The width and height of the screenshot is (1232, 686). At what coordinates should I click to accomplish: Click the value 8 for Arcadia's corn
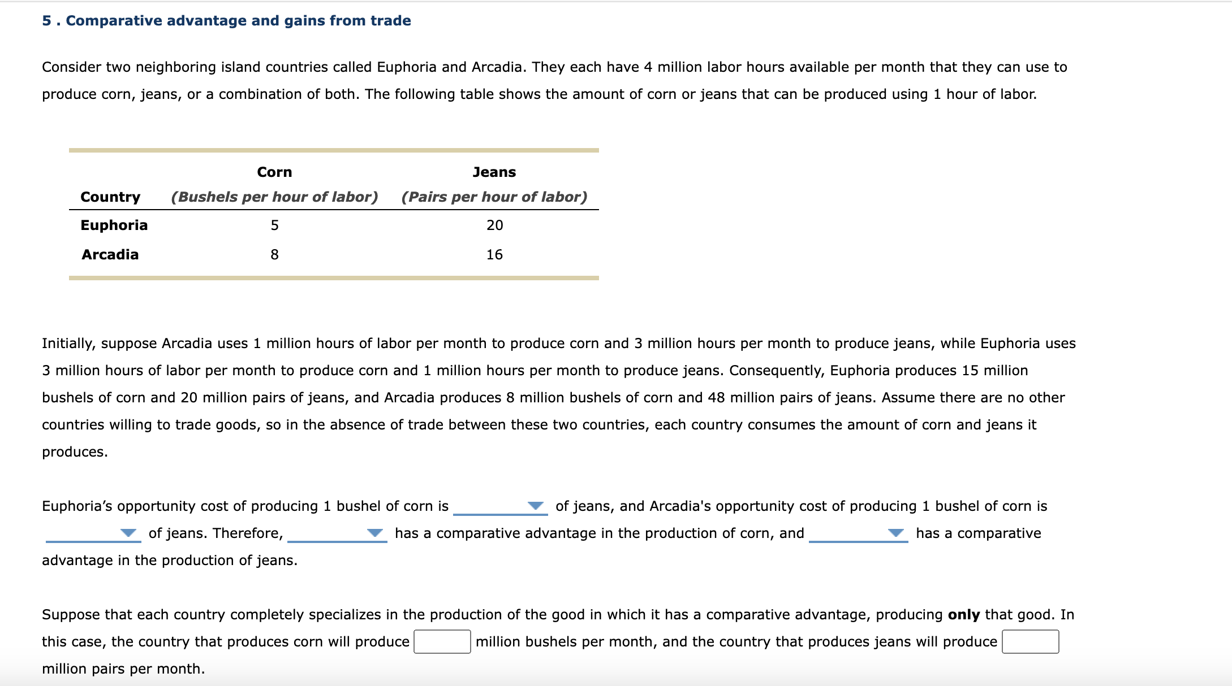pos(275,254)
